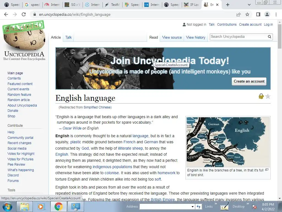Bookmark the page with the star icon

248,14
